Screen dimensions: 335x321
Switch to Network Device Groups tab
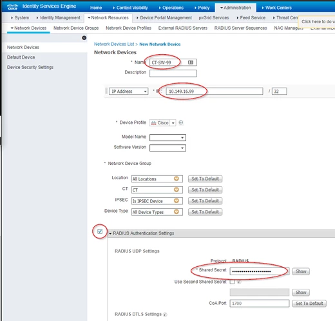pos(76,28)
